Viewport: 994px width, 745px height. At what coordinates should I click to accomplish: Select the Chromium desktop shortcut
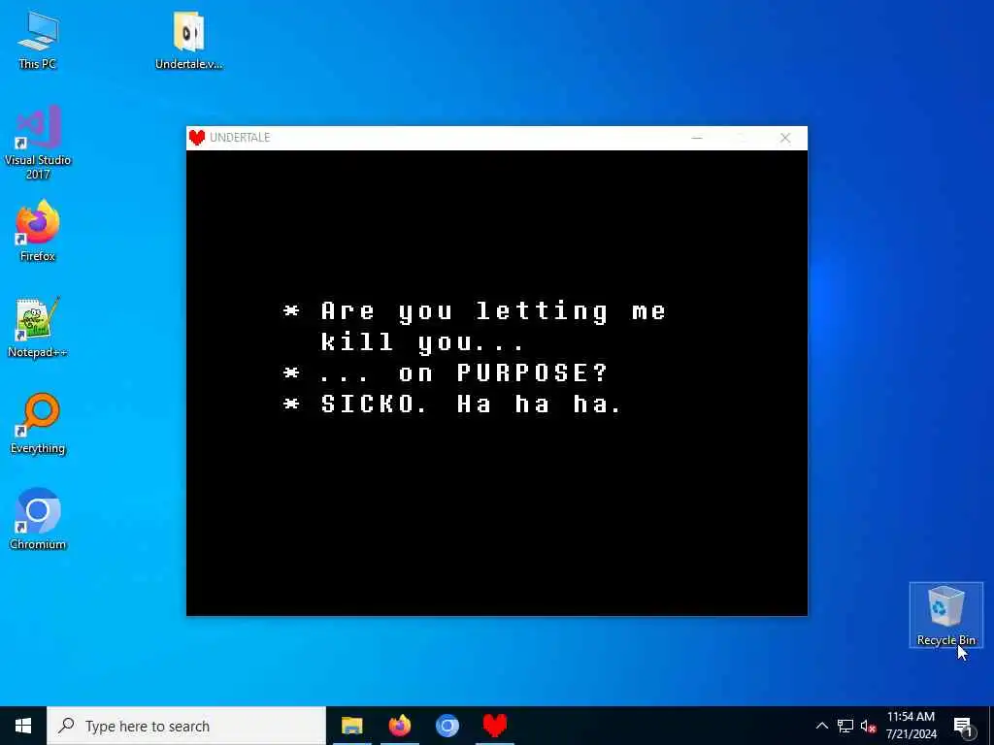38,519
